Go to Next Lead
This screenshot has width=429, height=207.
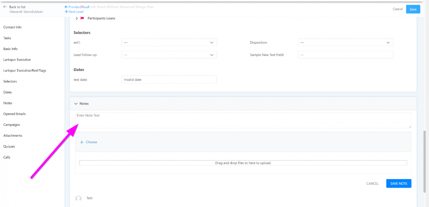[x=74, y=12]
